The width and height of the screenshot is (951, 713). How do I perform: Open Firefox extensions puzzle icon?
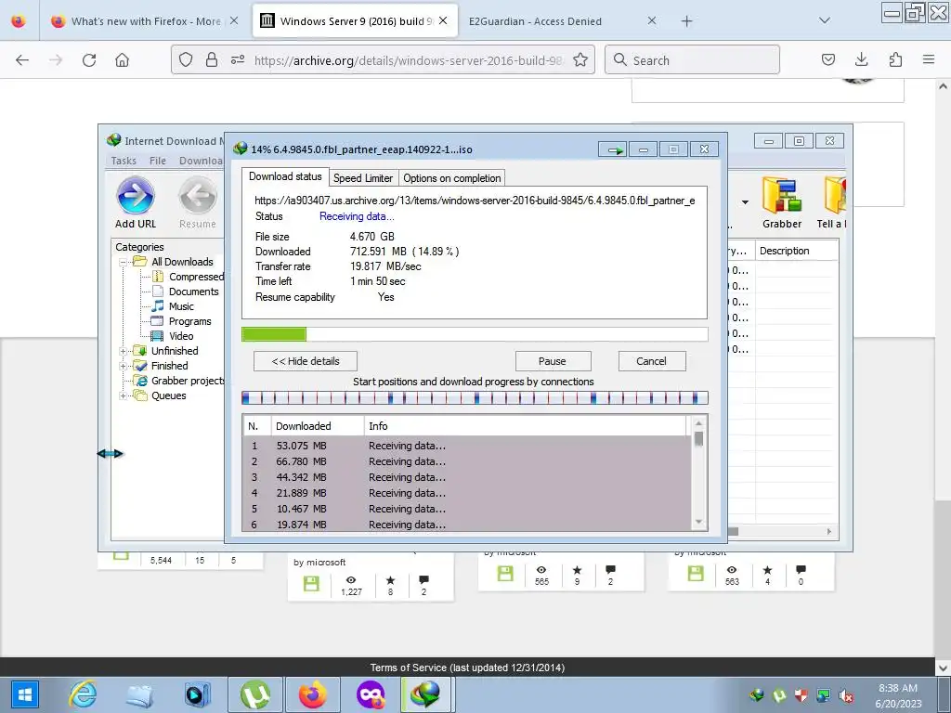point(895,60)
